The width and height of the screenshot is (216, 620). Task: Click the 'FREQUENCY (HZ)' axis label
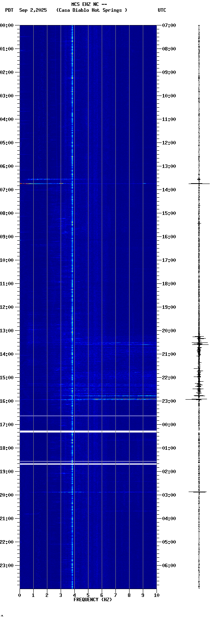[x=93, y=600]
